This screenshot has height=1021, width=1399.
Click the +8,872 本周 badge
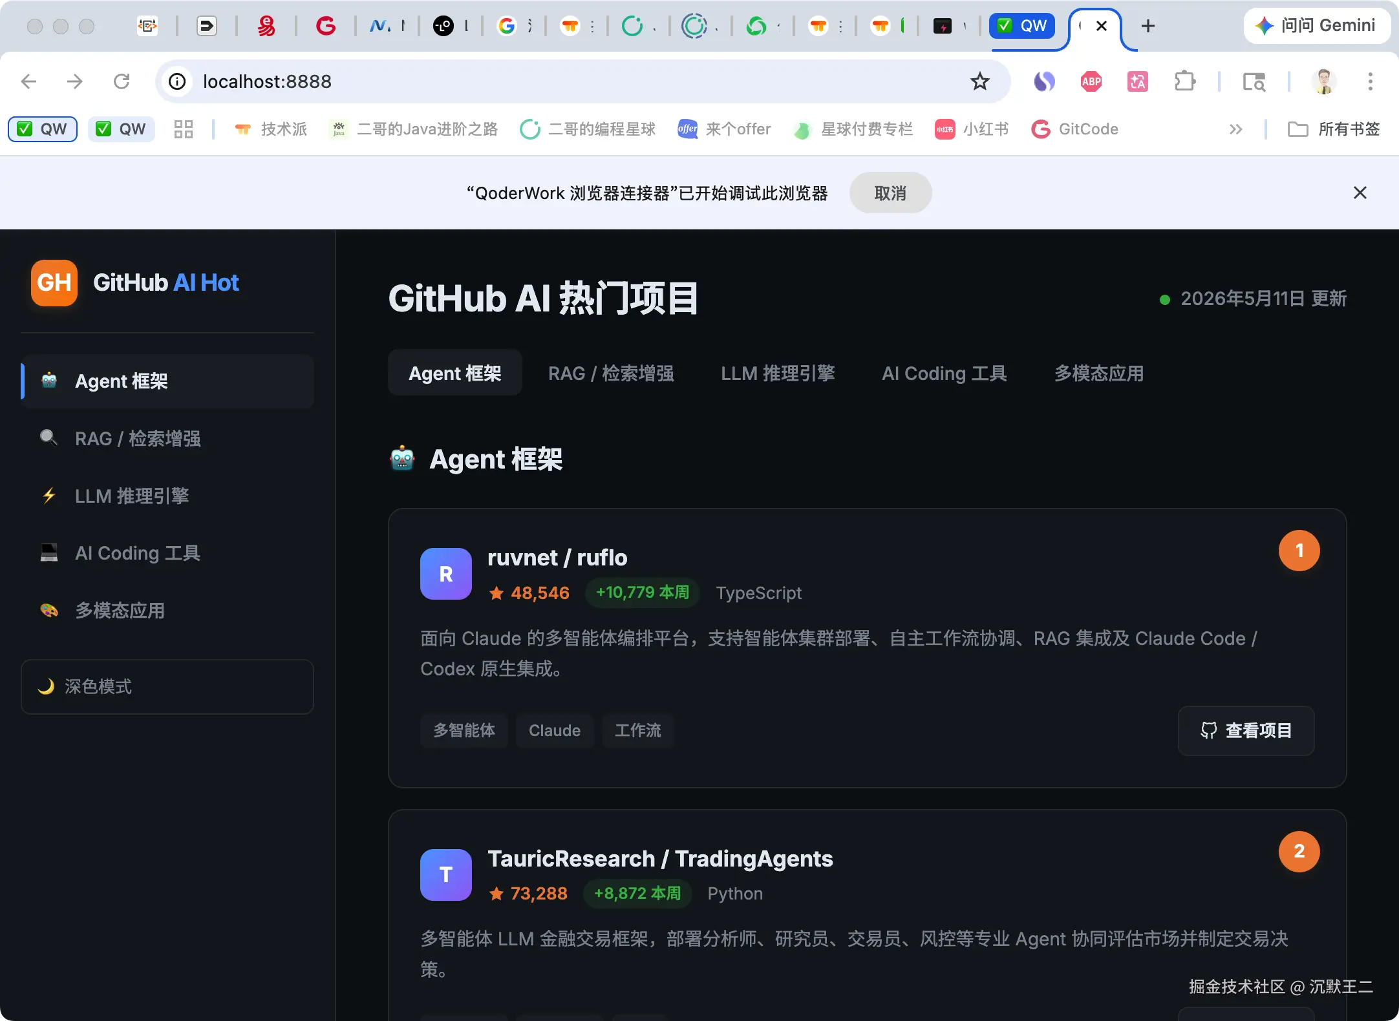[x=637, y=893]
